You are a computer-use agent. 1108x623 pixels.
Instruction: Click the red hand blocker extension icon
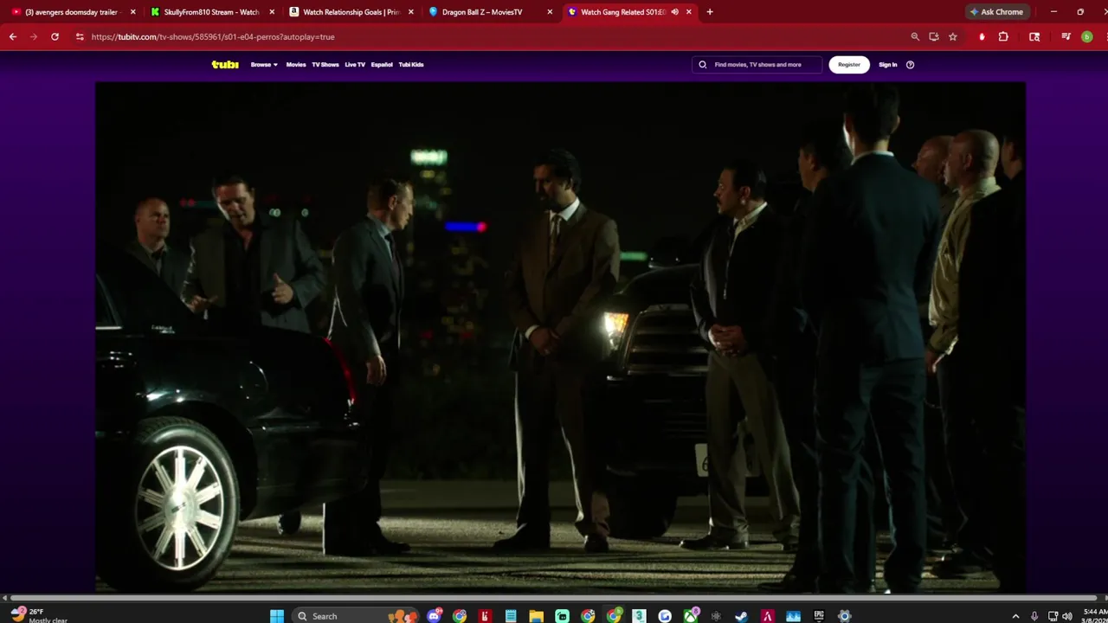(982, 37)
